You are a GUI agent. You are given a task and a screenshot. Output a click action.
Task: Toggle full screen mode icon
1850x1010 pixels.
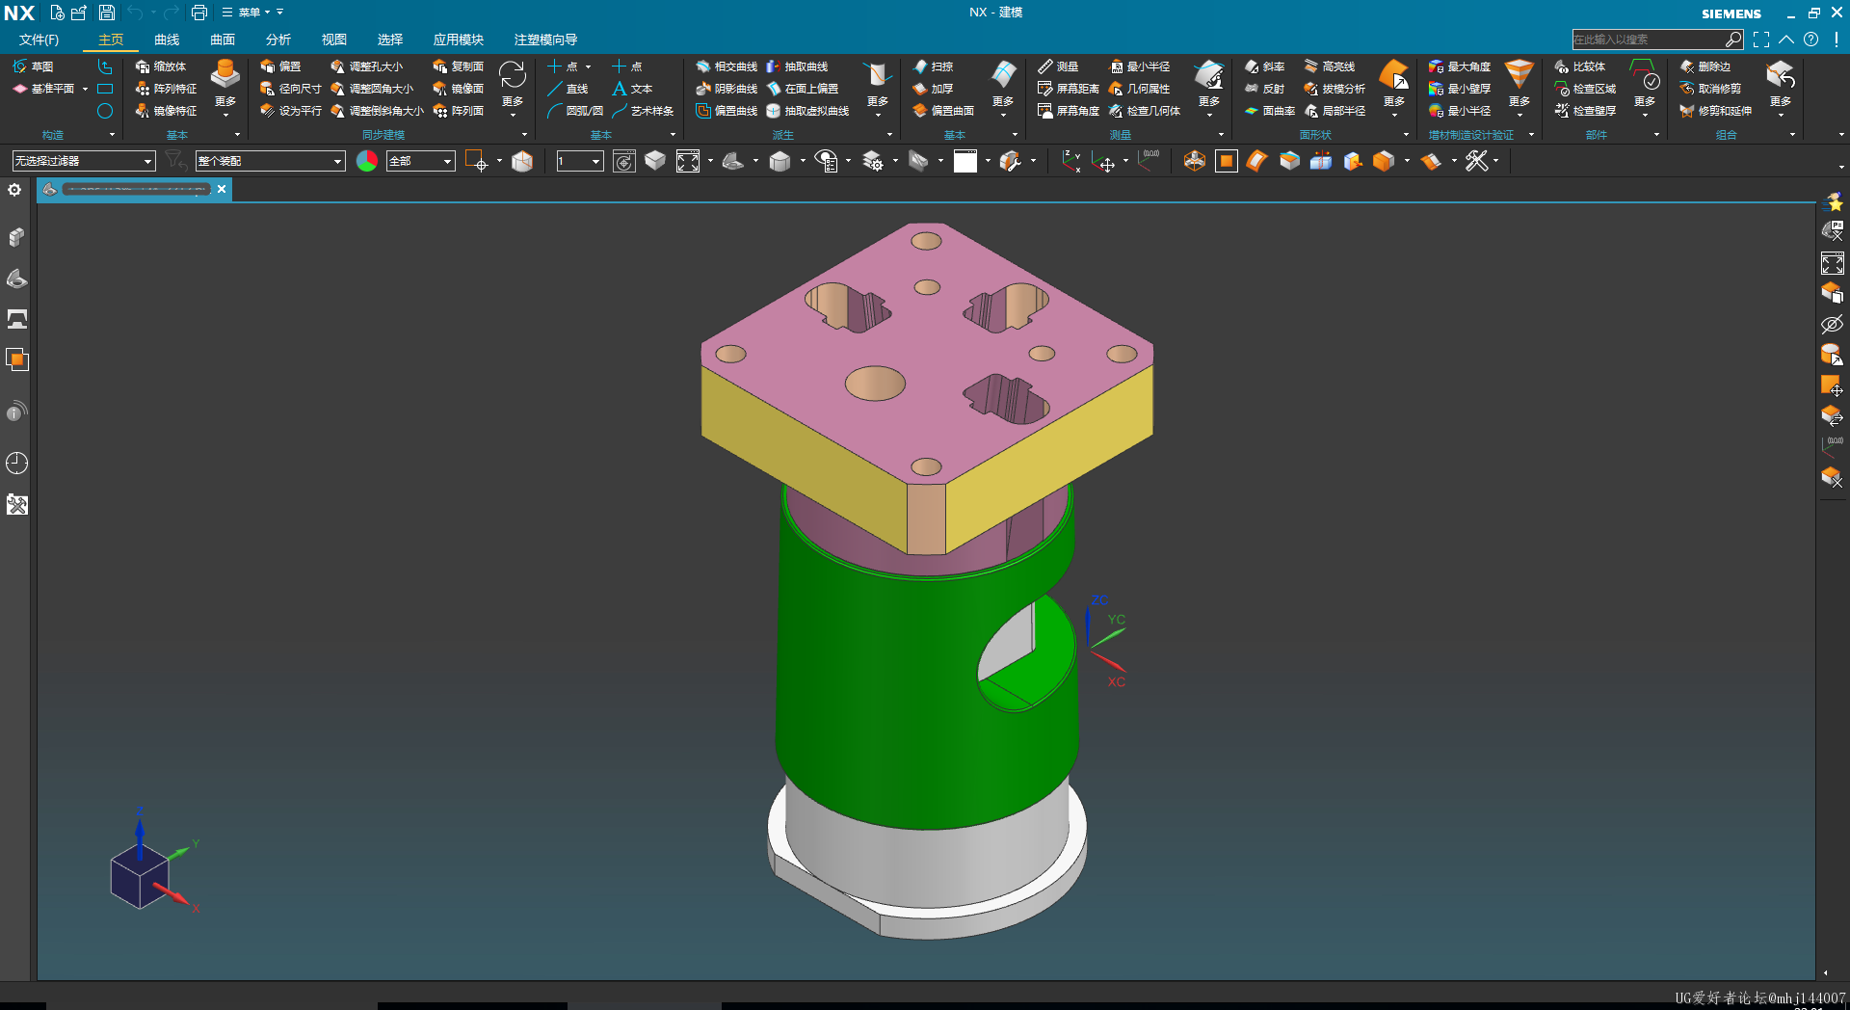[x=1761, y=40]
